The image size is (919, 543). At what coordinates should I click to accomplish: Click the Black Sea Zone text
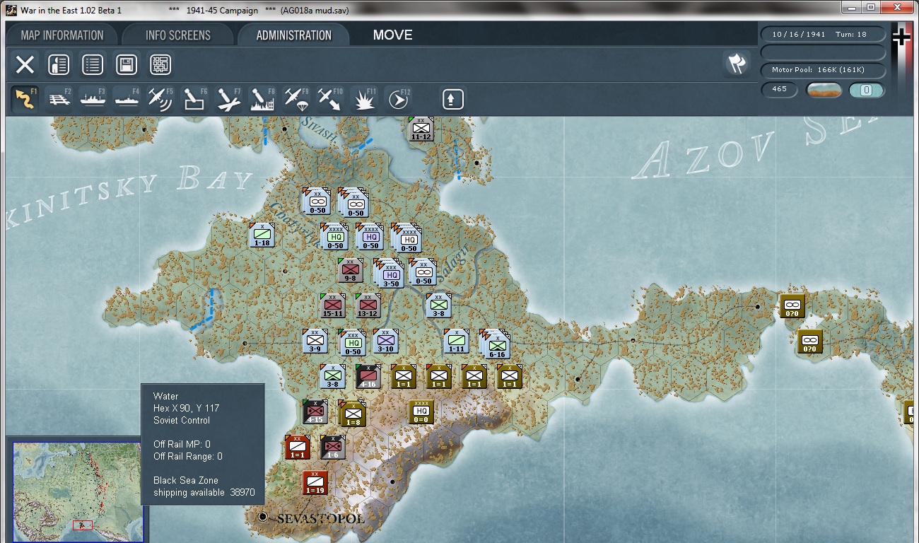186,480
